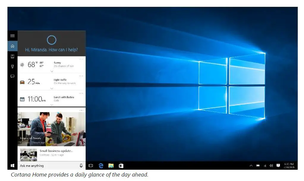The image size is (304, 181).
Task: Open the volume speaker tray icon
Action: pyautogui.click(x=271, y=166)
